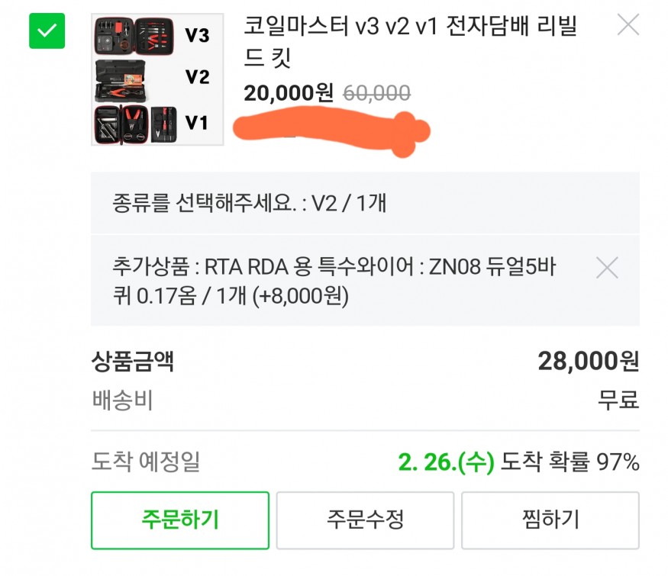Image resolution: width=668 pixels, height=576 pixels.
Task: Tap the 28,000원 total amount
Action: point(589,361)
